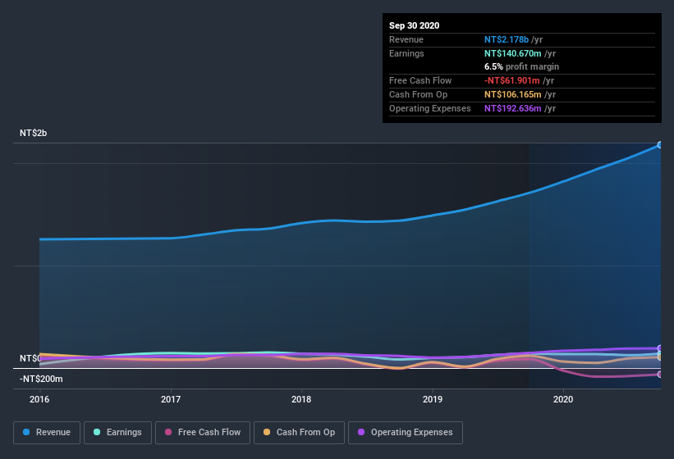Image resolution: width=674 pixels, height=459 pixels.
Task: Click the pink Free Cash Flow legend dot
Action: [168, 432]
